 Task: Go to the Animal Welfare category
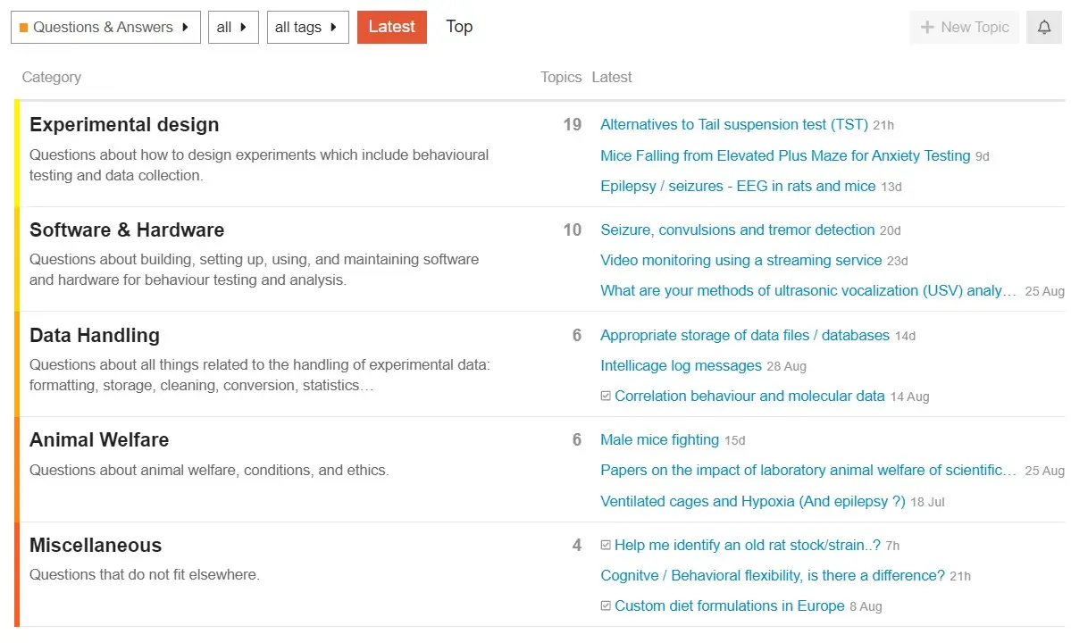99,440
